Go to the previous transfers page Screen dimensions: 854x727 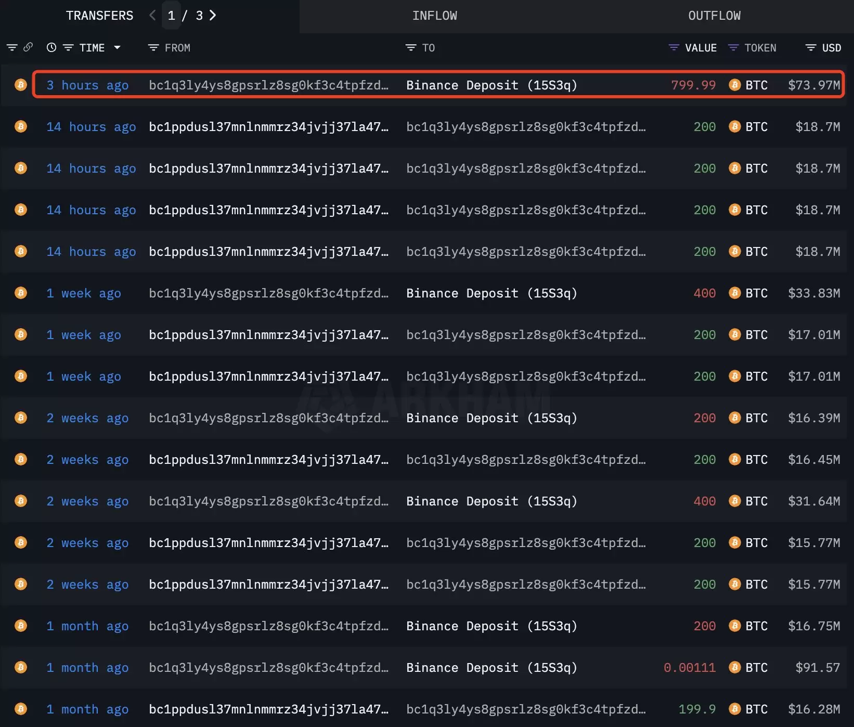pos(152,16)
